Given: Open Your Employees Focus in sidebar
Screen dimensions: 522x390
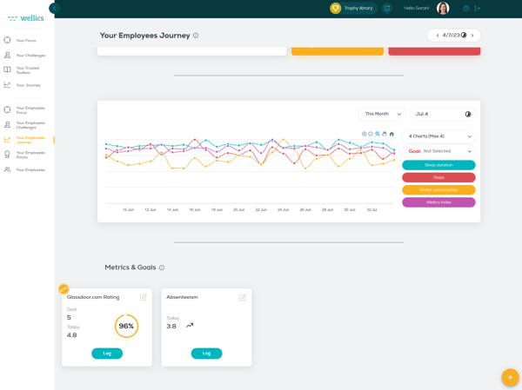Looking at the screenshot, I should click(30, 110).
